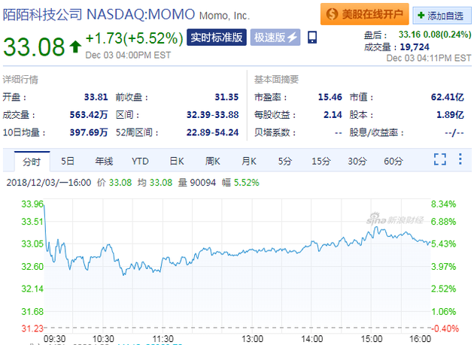
Task: Switch to the 年线 chart tab
Action: (x=104, y=161)
